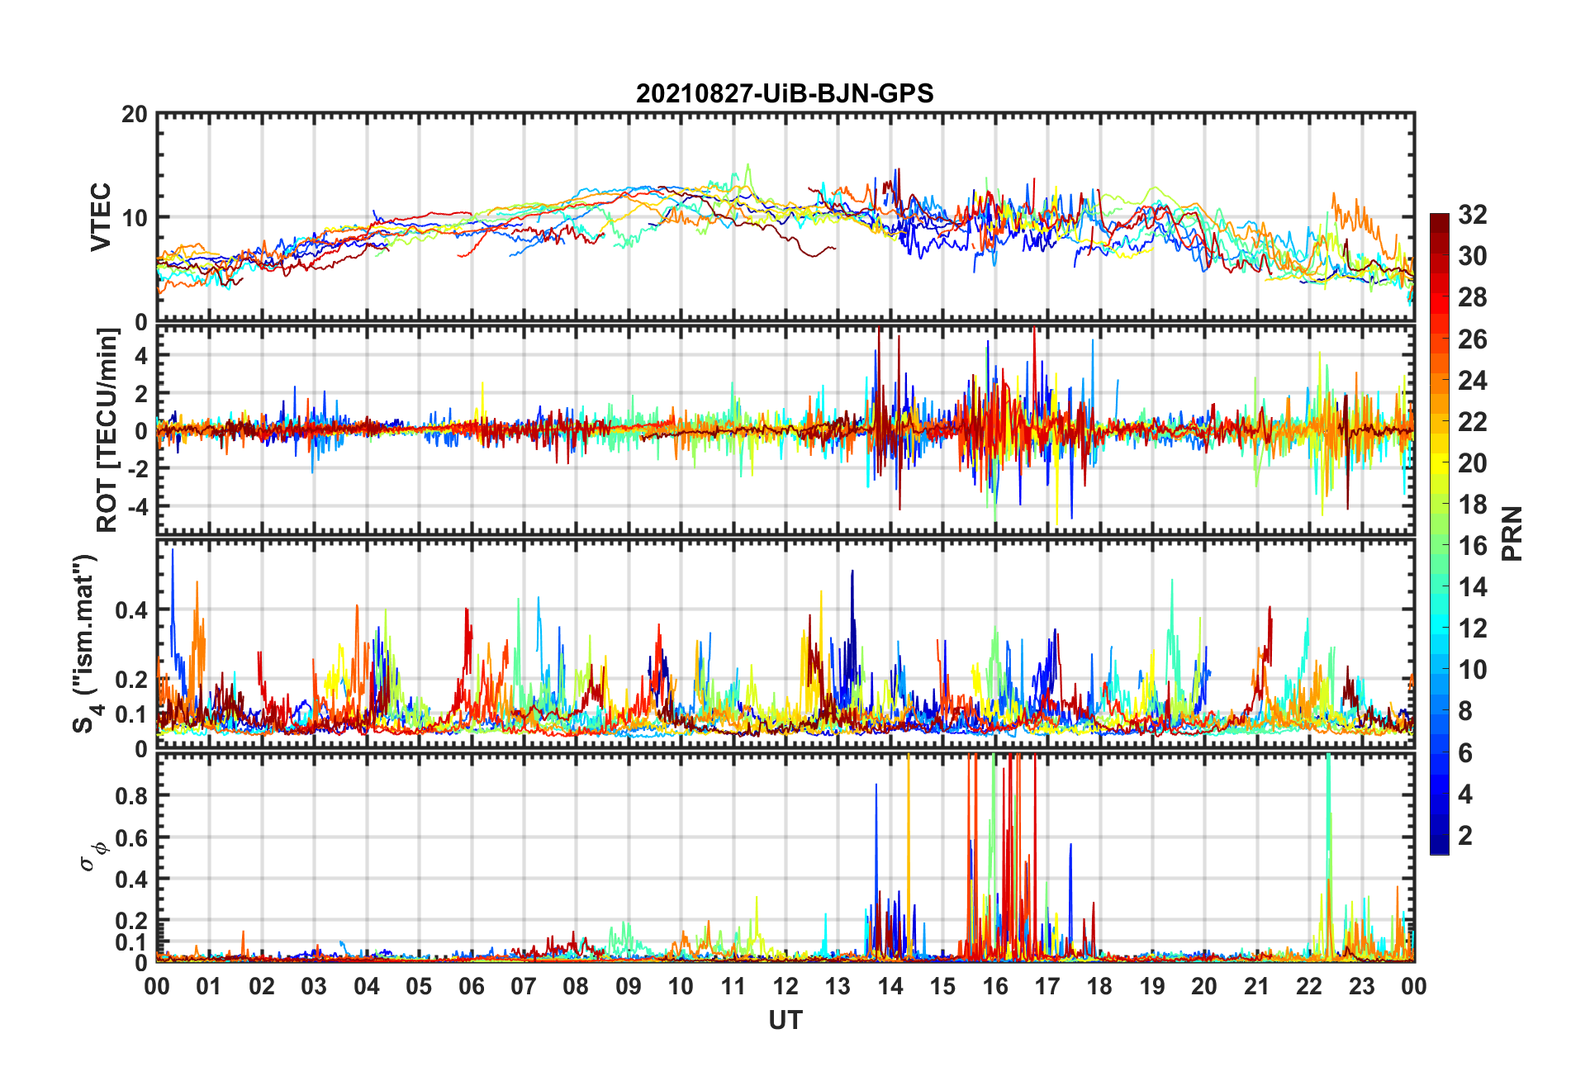1571x1067 pixels.
Task: Select the UT axis tick label "03"
Action: 314,986
